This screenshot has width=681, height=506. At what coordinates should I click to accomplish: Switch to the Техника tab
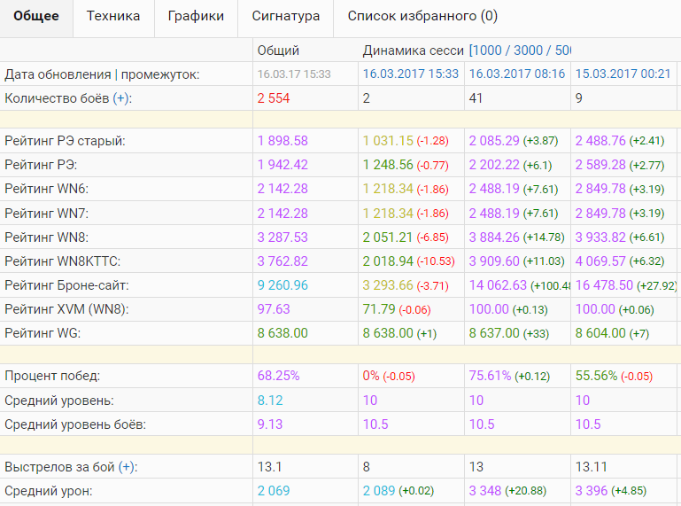click(112, 16)
